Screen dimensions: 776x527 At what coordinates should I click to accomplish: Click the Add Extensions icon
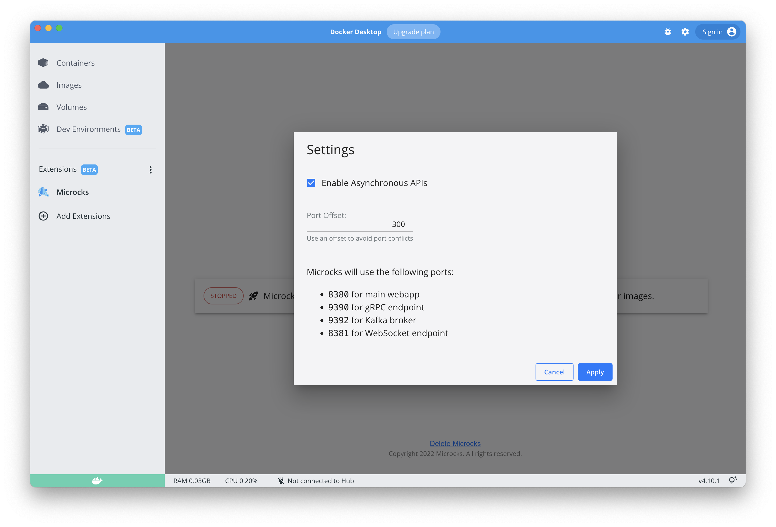[44, 216]
